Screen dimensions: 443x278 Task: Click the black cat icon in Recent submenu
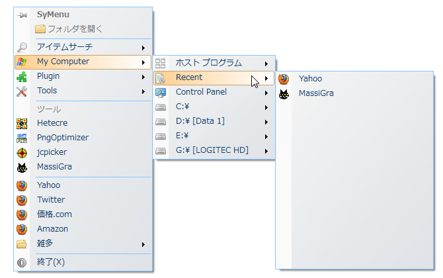coord(284,94)
